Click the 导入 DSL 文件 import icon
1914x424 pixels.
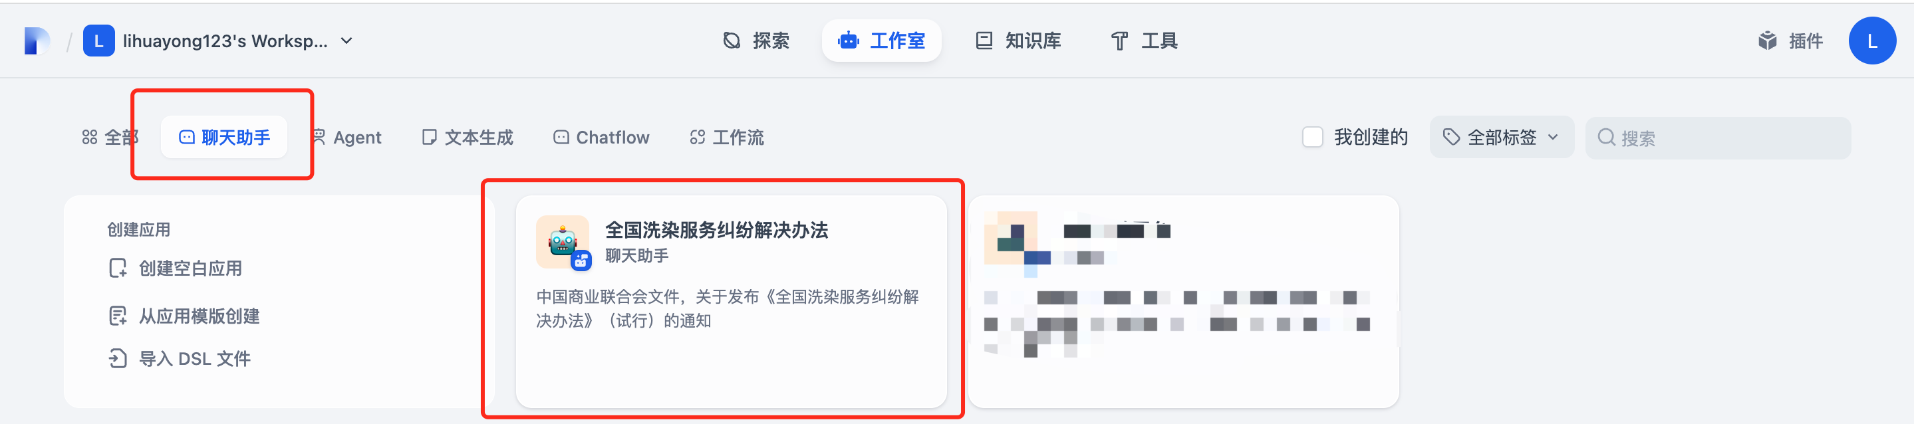(x=118, y=359)
